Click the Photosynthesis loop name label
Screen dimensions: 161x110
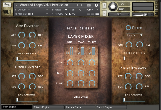[80, 97]
